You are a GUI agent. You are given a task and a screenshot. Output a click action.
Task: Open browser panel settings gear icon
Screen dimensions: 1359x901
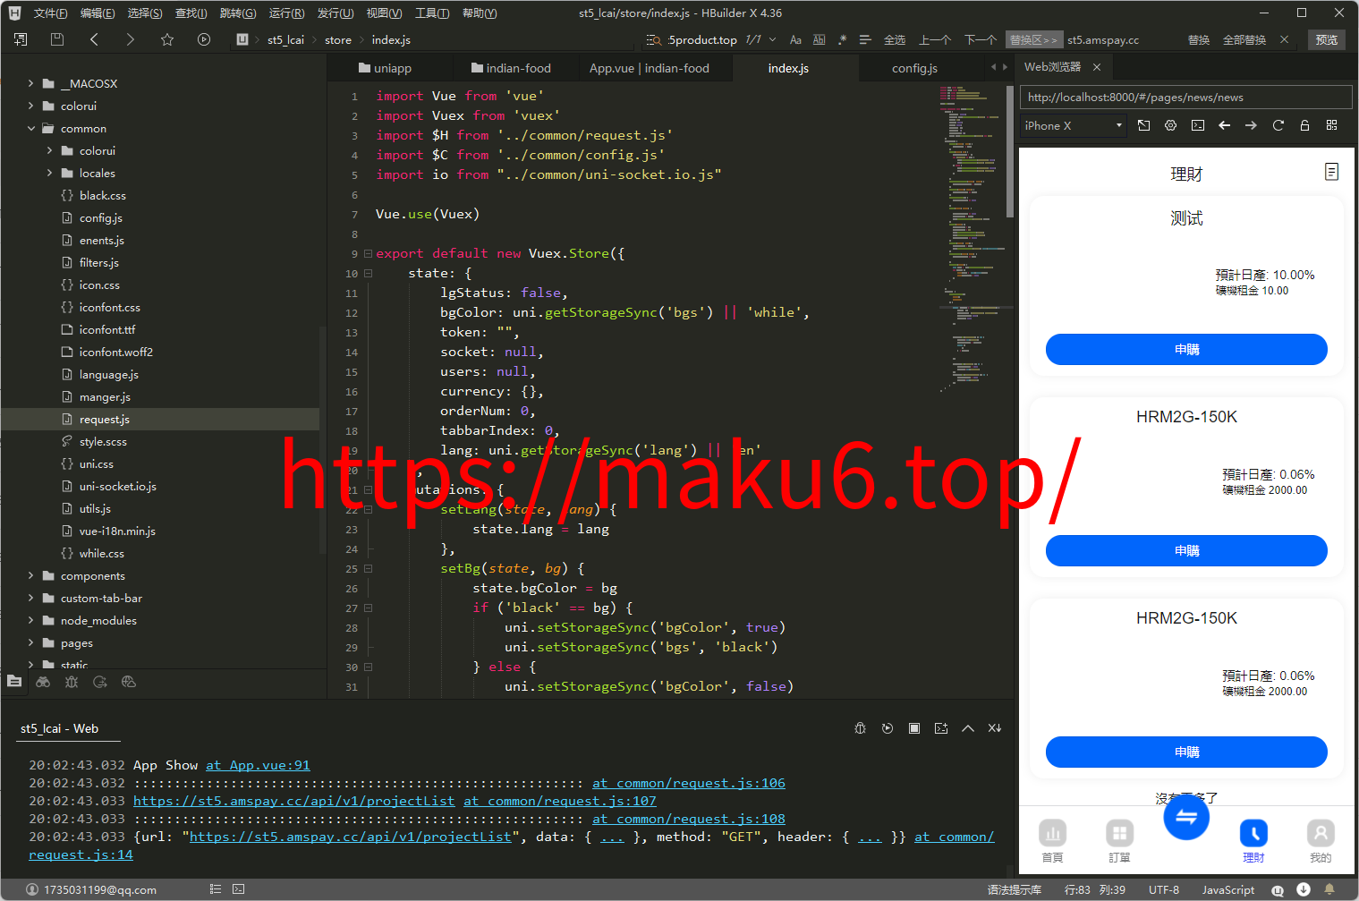pyautogui.click(x=1171, y=125)
